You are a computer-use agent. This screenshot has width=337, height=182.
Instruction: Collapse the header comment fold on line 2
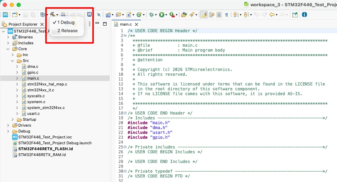(x=125, y=36)
